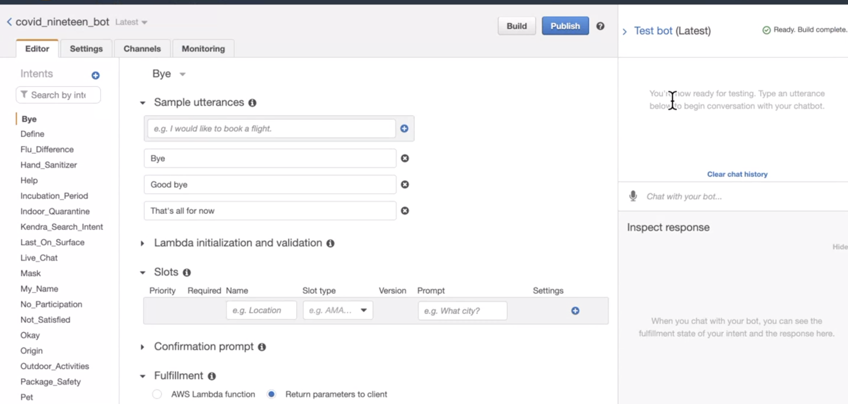Select Return parameters to client option

pyautogui.click(x=271, y=394)
